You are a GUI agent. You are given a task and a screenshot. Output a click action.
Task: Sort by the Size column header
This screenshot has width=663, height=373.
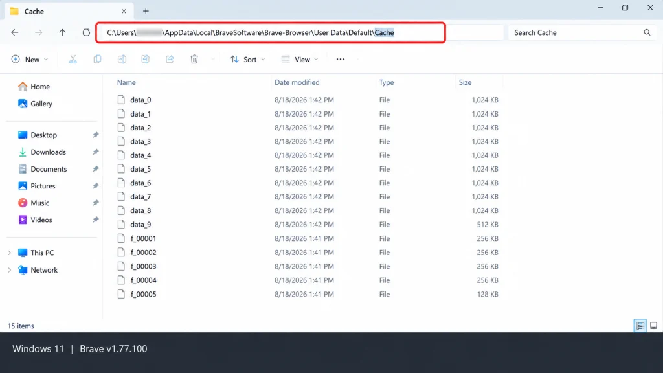point(465,82)
